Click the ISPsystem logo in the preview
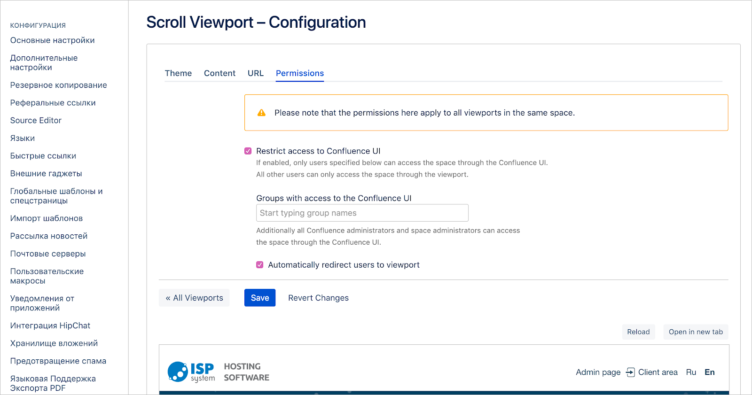This screenshot has width=752, height=395. (191, 372)
